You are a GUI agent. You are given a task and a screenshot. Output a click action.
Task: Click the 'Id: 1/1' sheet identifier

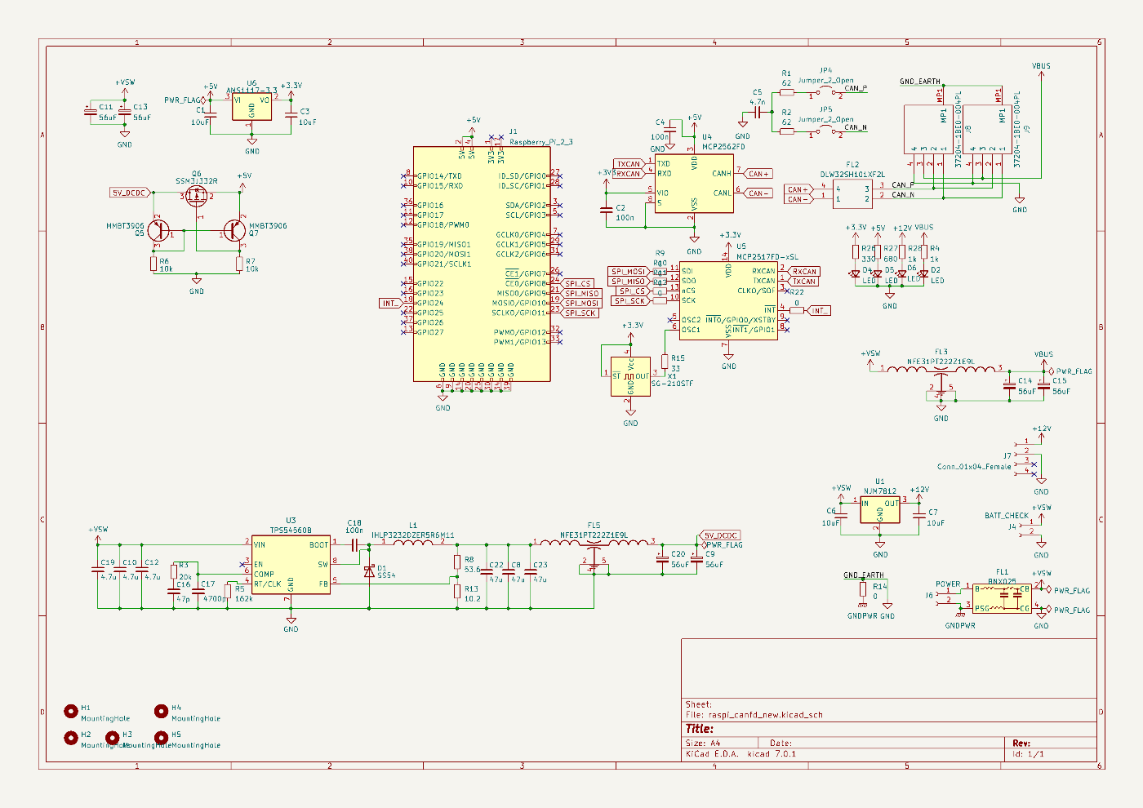(x=1028, y=754)
